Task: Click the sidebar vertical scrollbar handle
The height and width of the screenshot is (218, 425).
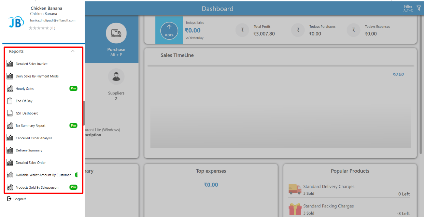Action: [84, 113]
